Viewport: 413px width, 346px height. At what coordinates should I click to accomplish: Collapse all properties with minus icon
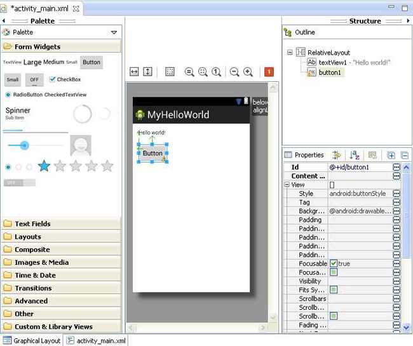click(x=404, y=155)
